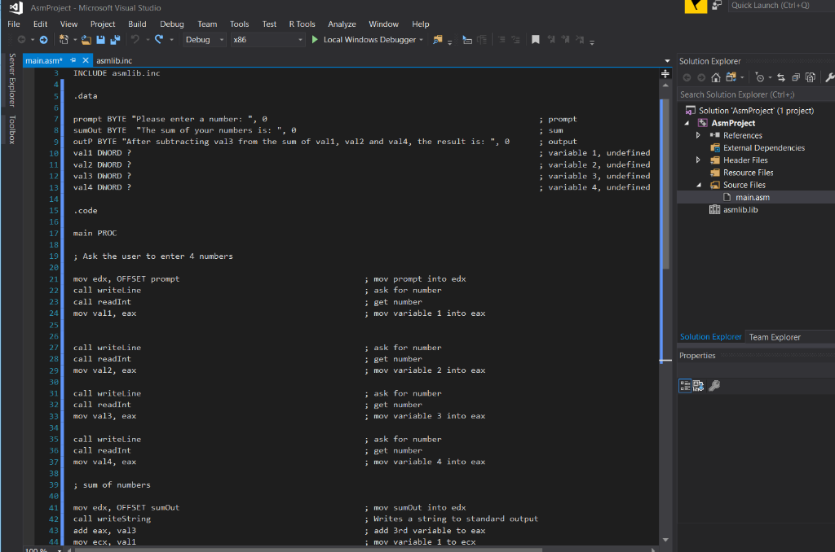
Task: Click the Comment Out Selected Lines icon
Action: click(x=501, y=40)
